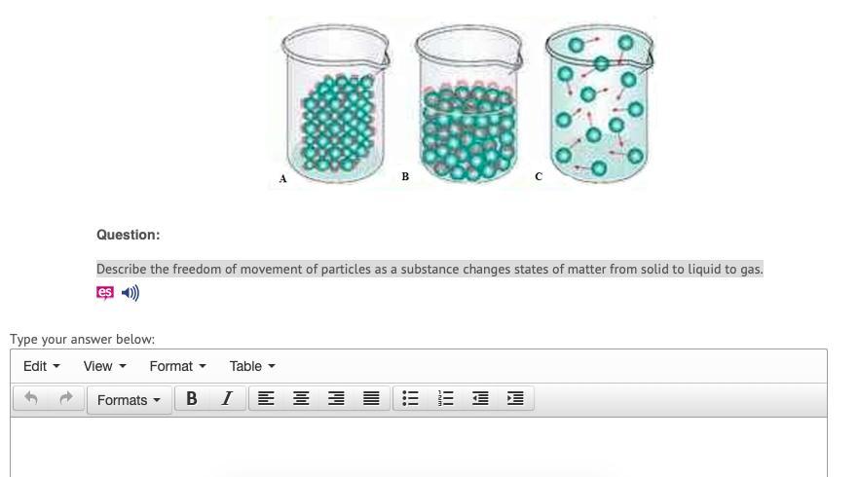Decrease indent of the paragraph
Screen dimensions: 859x477
480,399
